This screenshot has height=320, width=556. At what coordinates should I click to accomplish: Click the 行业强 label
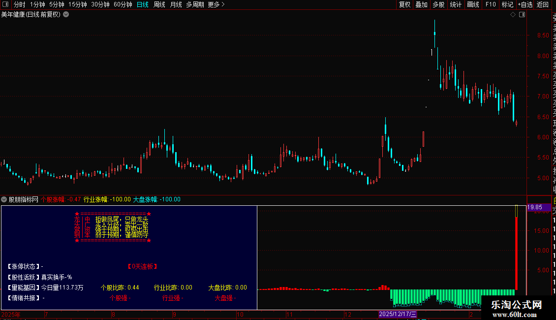pos(172,298)
